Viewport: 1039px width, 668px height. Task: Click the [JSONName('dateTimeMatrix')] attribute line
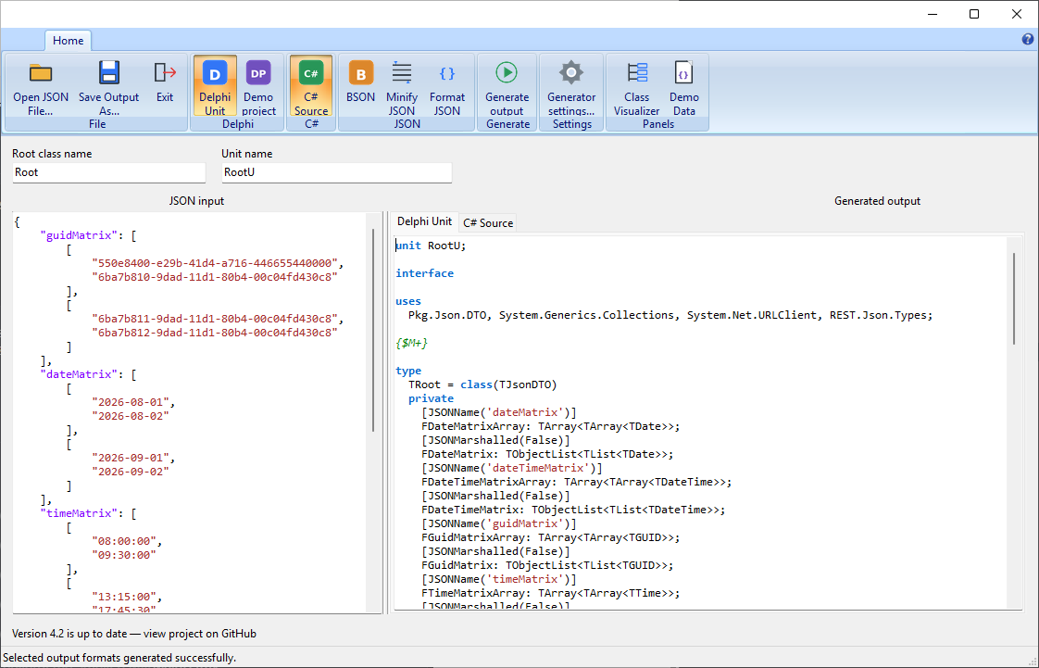click(511, 469)
